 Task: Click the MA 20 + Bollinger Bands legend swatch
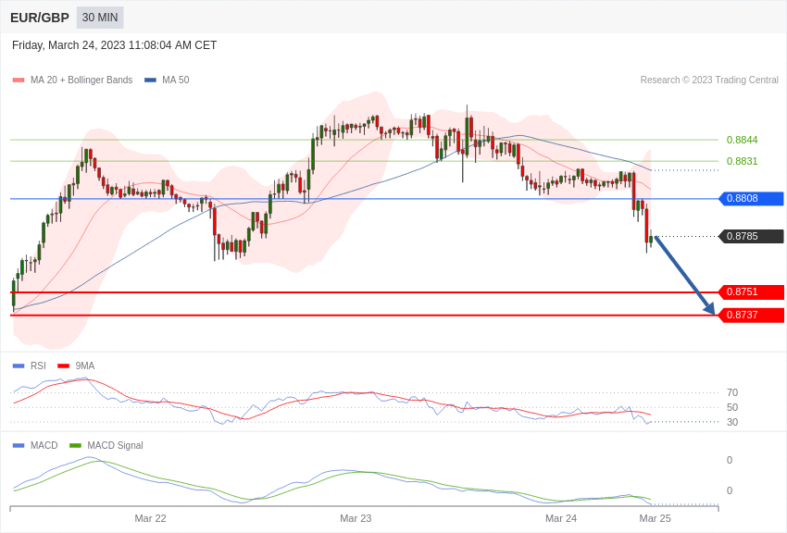click(19, 81)
